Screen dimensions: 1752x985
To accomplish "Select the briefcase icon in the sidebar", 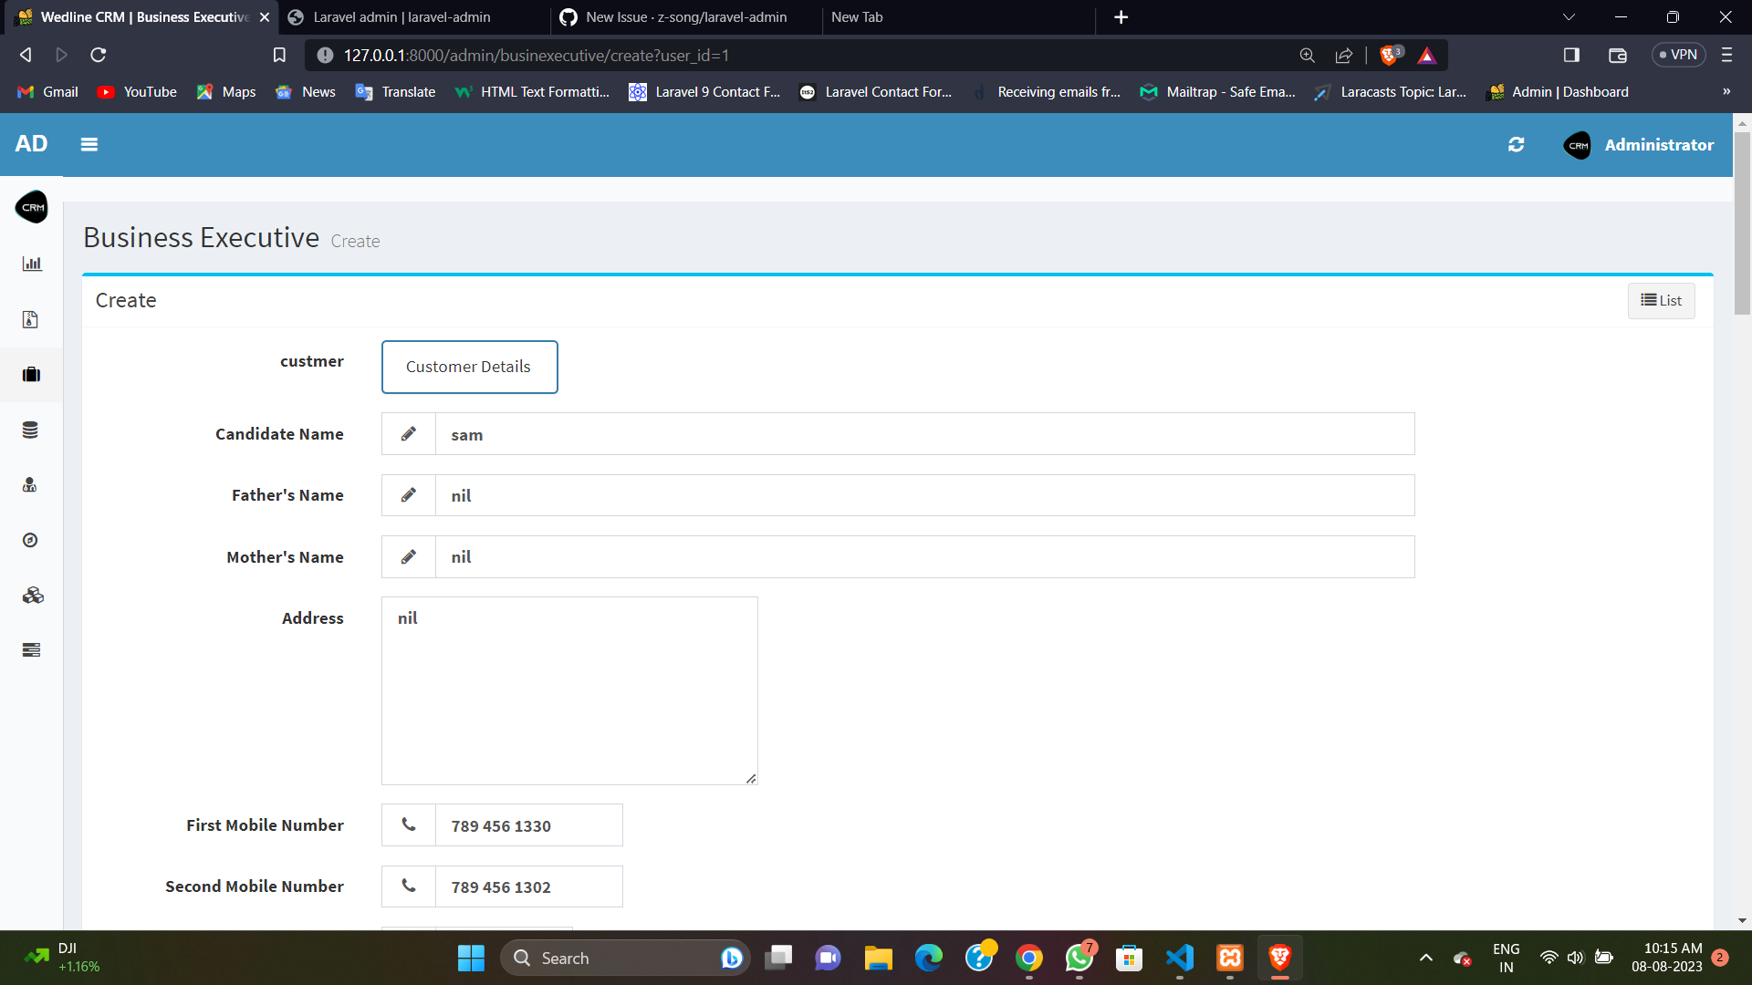I will (31, 374).
